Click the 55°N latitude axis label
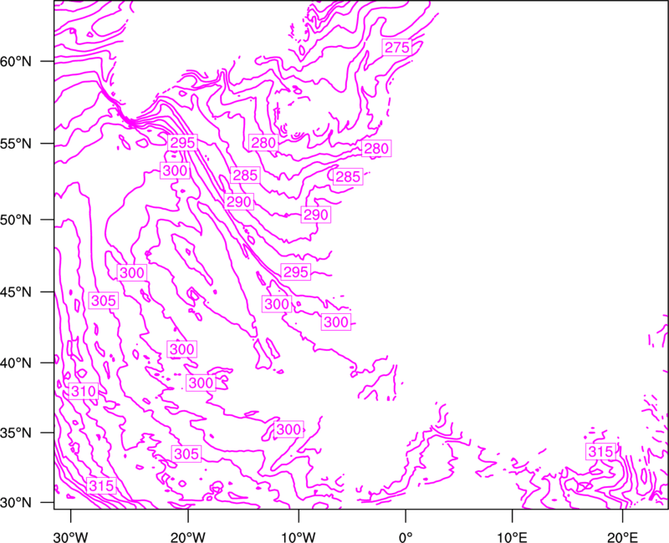The height and width of the screenshot is (543, 669). click(x=16, y=143)
